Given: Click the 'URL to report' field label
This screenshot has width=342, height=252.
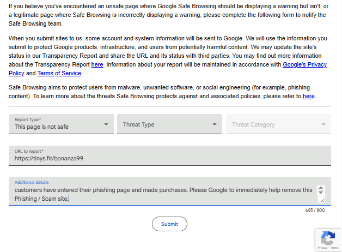Looking at the screenshot, I should point(29,151).
